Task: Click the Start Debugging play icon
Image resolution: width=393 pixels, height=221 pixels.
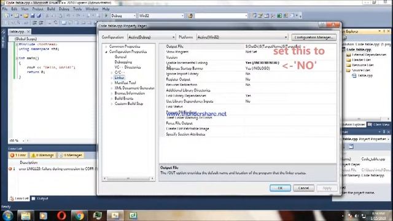Action: 106,16
